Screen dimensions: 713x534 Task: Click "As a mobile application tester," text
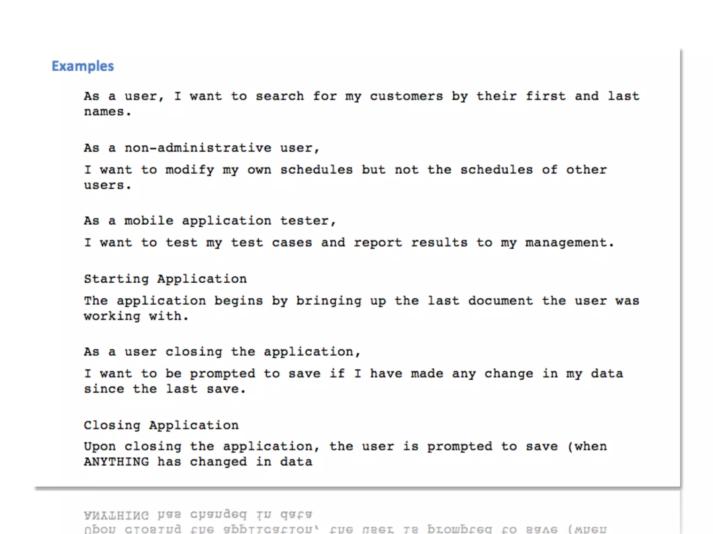click(x=210, y=221)
